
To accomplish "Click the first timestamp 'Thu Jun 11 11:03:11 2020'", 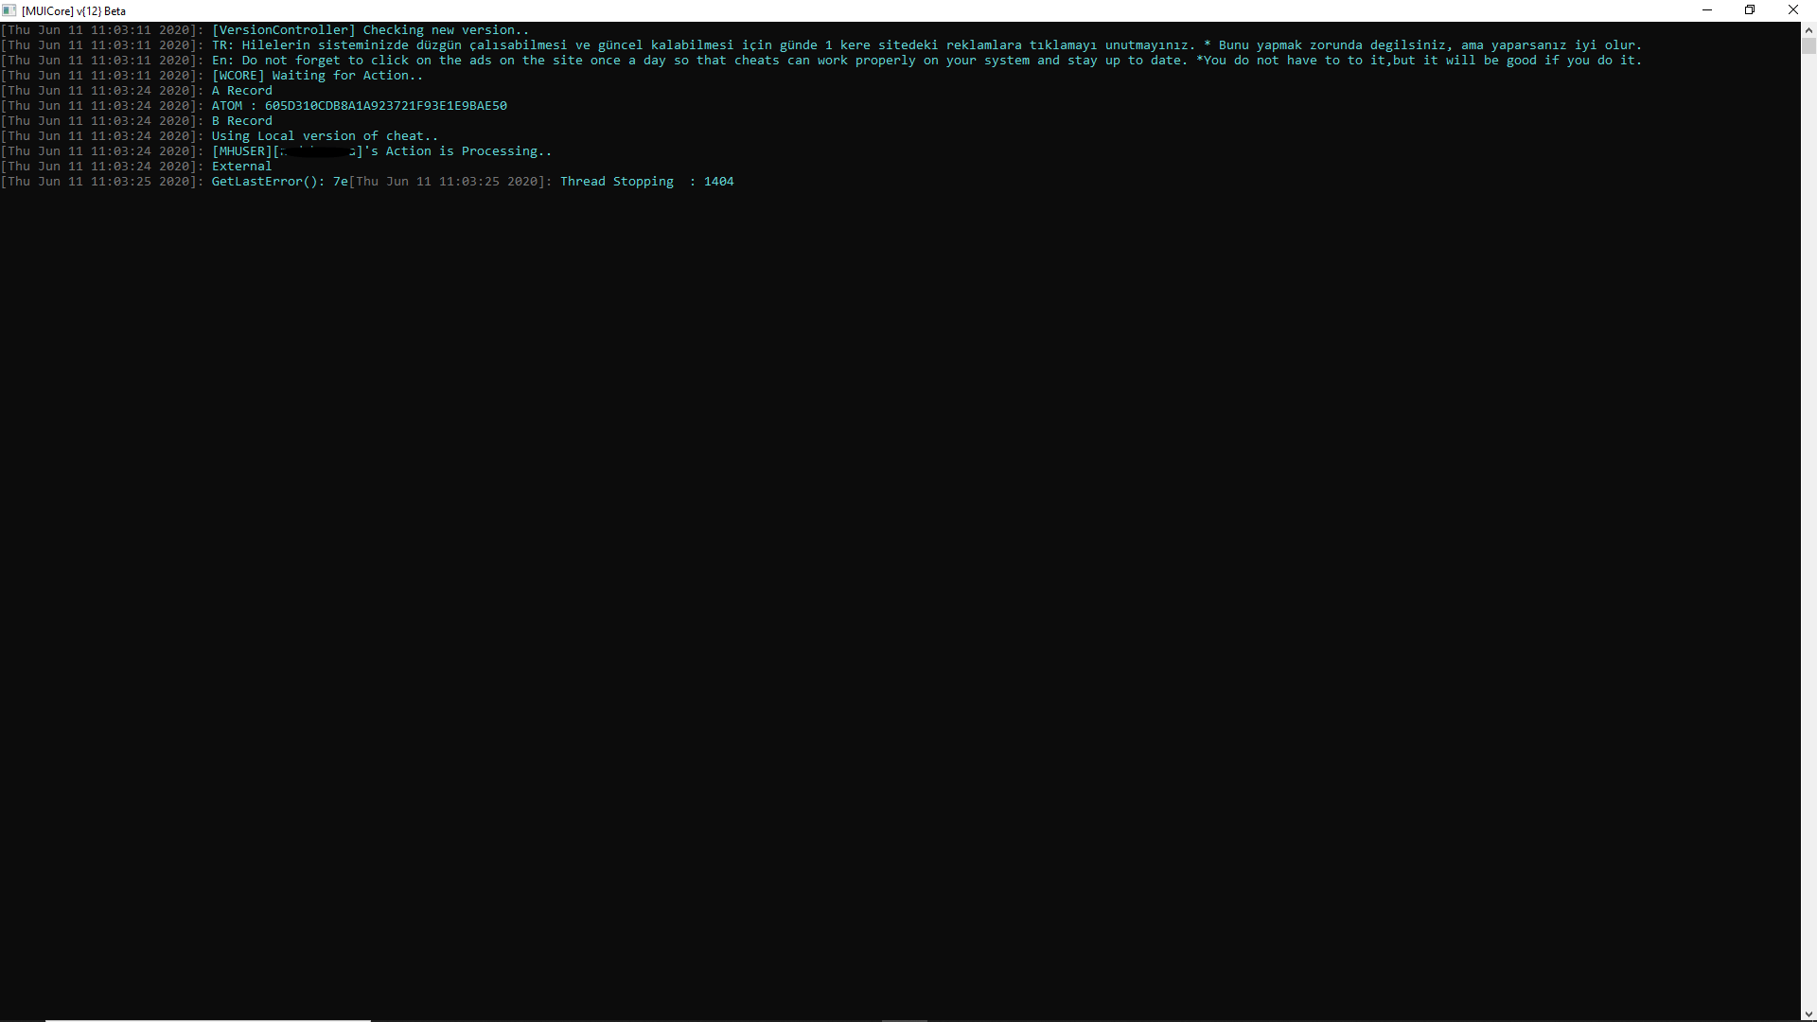I will (98, 30).
